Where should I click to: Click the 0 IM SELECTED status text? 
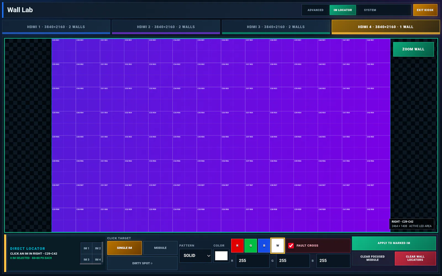tap(31, 258)
